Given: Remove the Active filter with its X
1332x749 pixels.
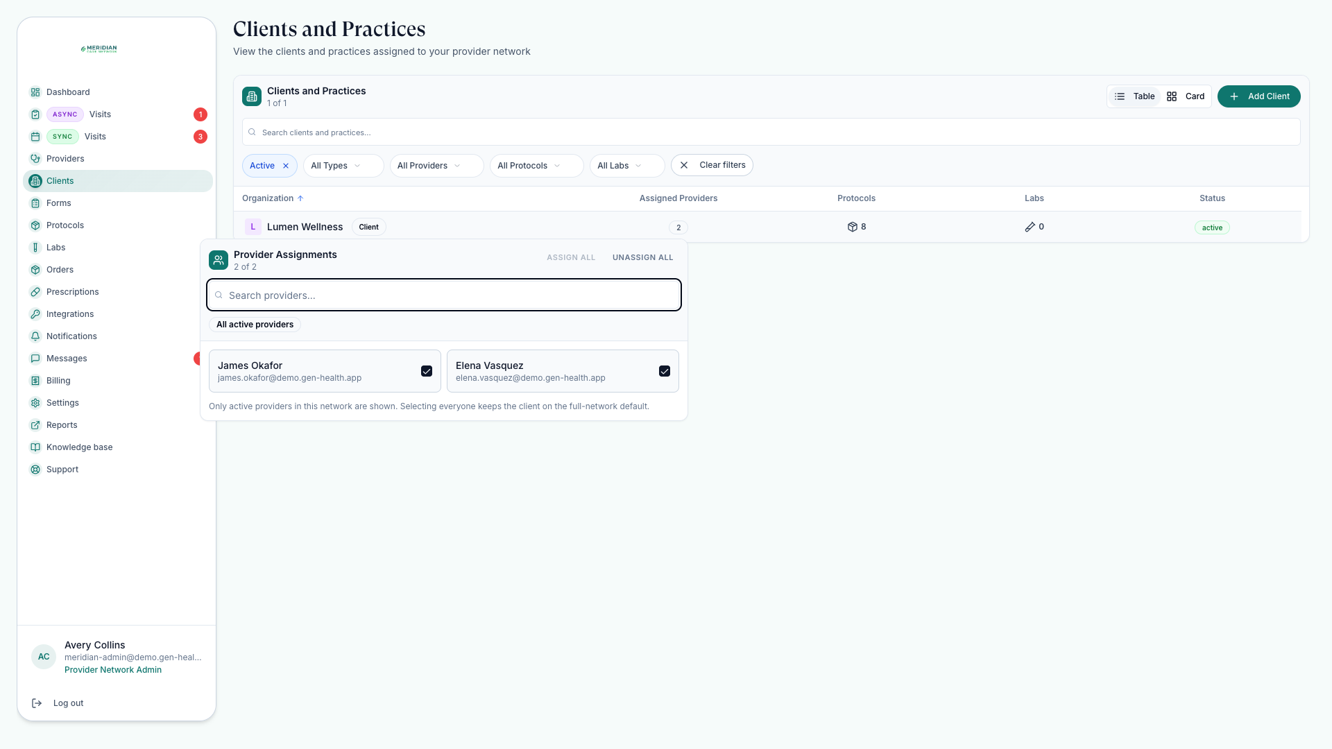Looking at the screenshot, I should click(286, 166).
